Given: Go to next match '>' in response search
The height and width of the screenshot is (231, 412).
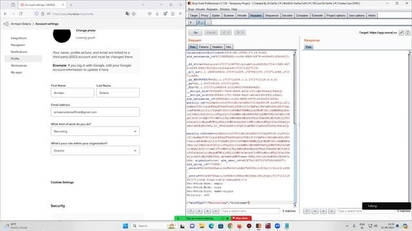Looking at the screenshot, I should (x=332, y=211).
